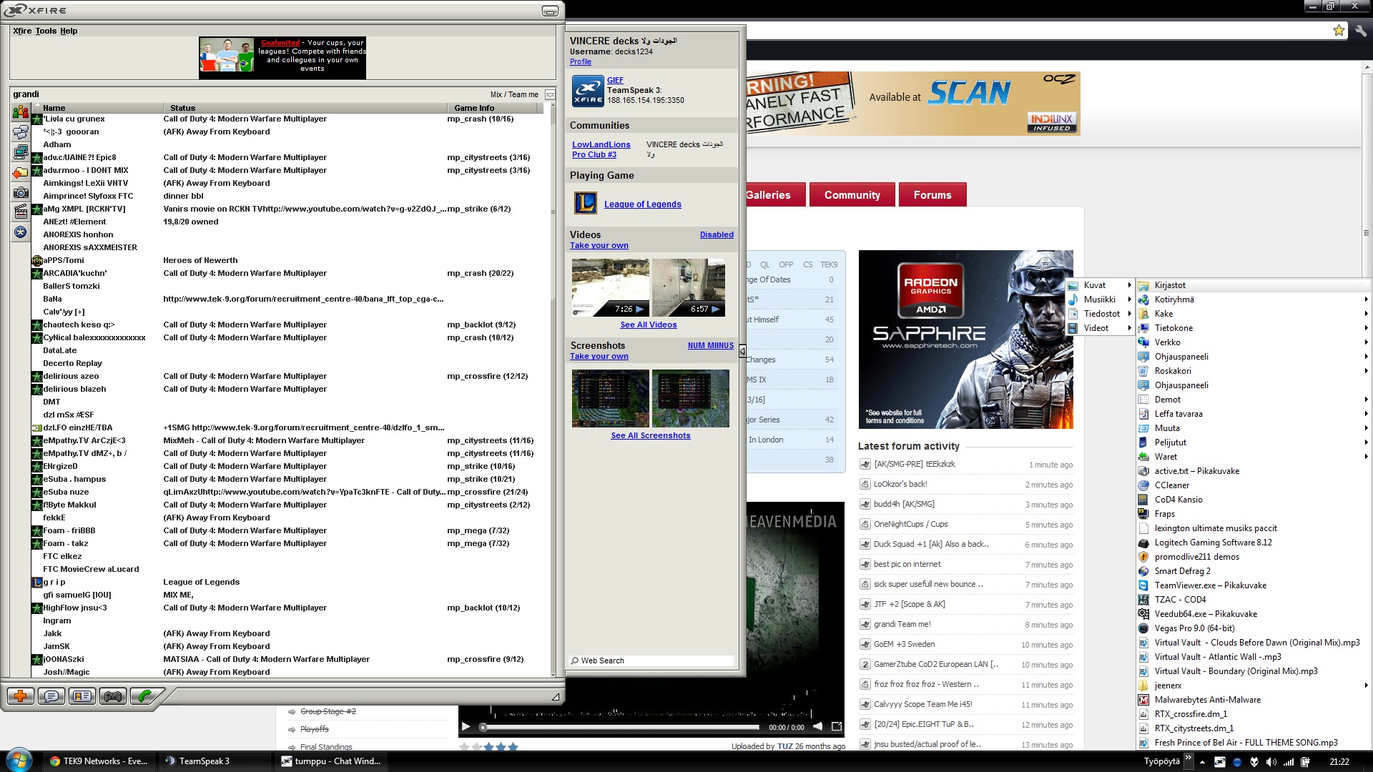Open the Tools menu in Xfire

click(46, 31)
